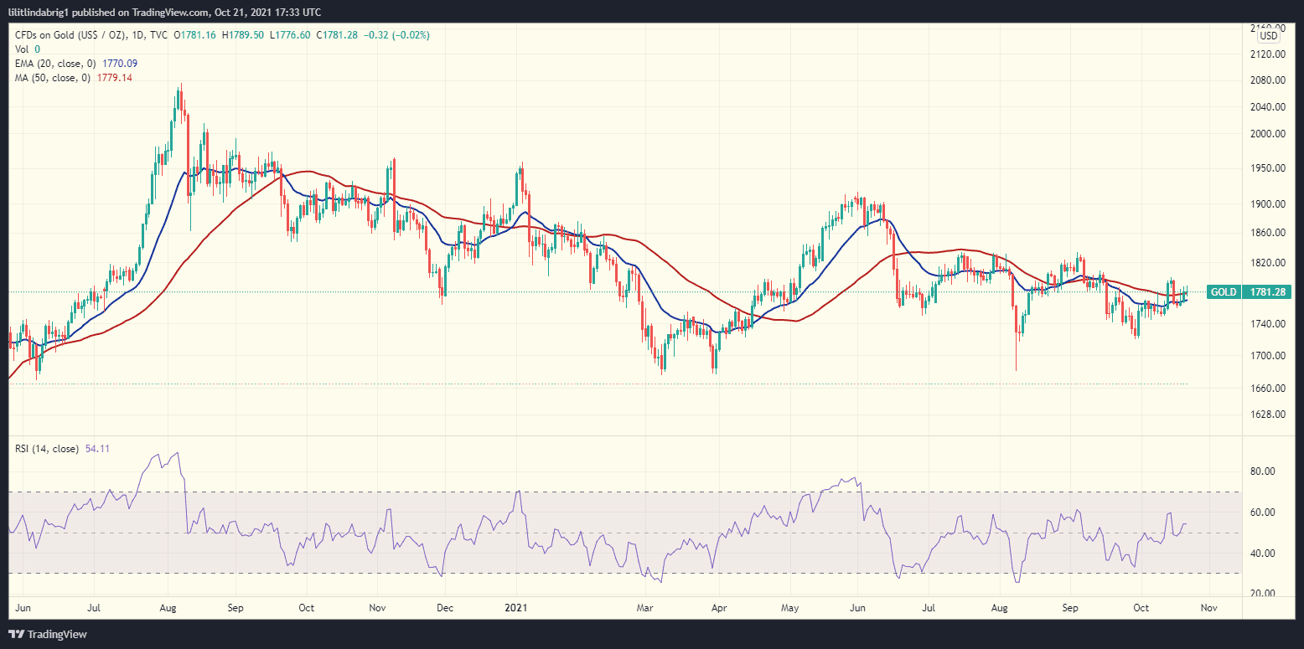Click the lilitlindabrig1 username in the header
The width and height of the screenshot is (1304, 649).
click(x=39, y=12)
